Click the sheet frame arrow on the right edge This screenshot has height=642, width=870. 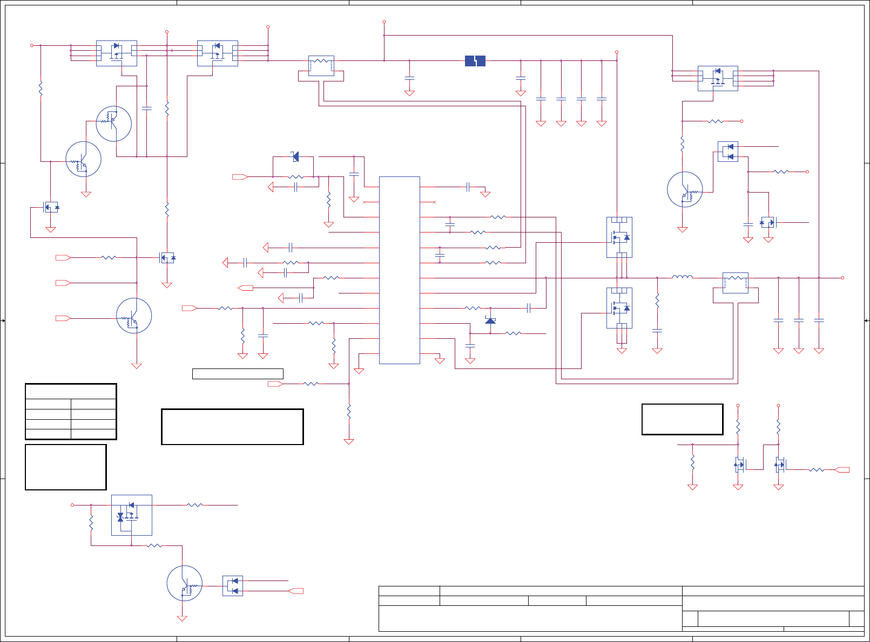click(x=867, y=320)
